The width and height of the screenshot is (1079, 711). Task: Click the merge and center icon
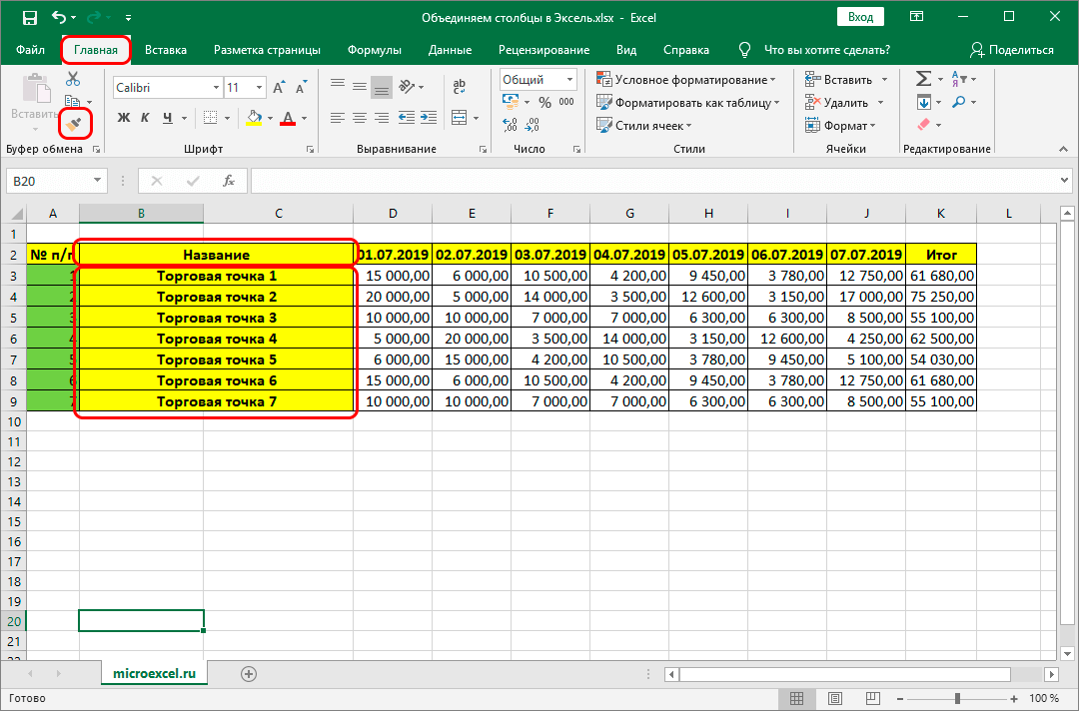459,118
